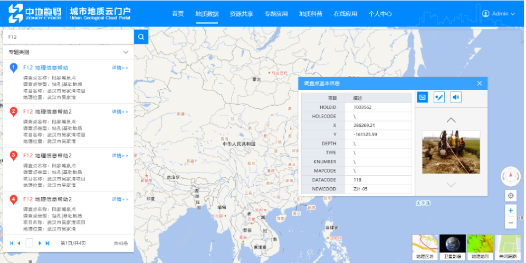Go to previous page of results

[19, 243]
